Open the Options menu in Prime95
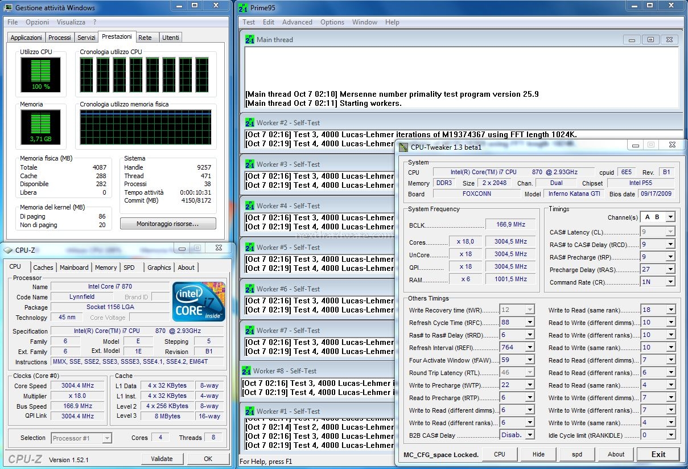This screenshot has height=469, width=688. [x=332, y=22]
